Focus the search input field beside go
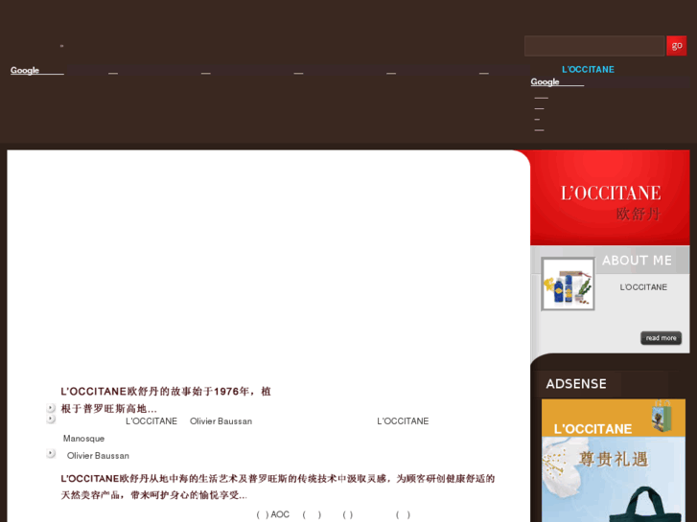 [x=594, y=46]
